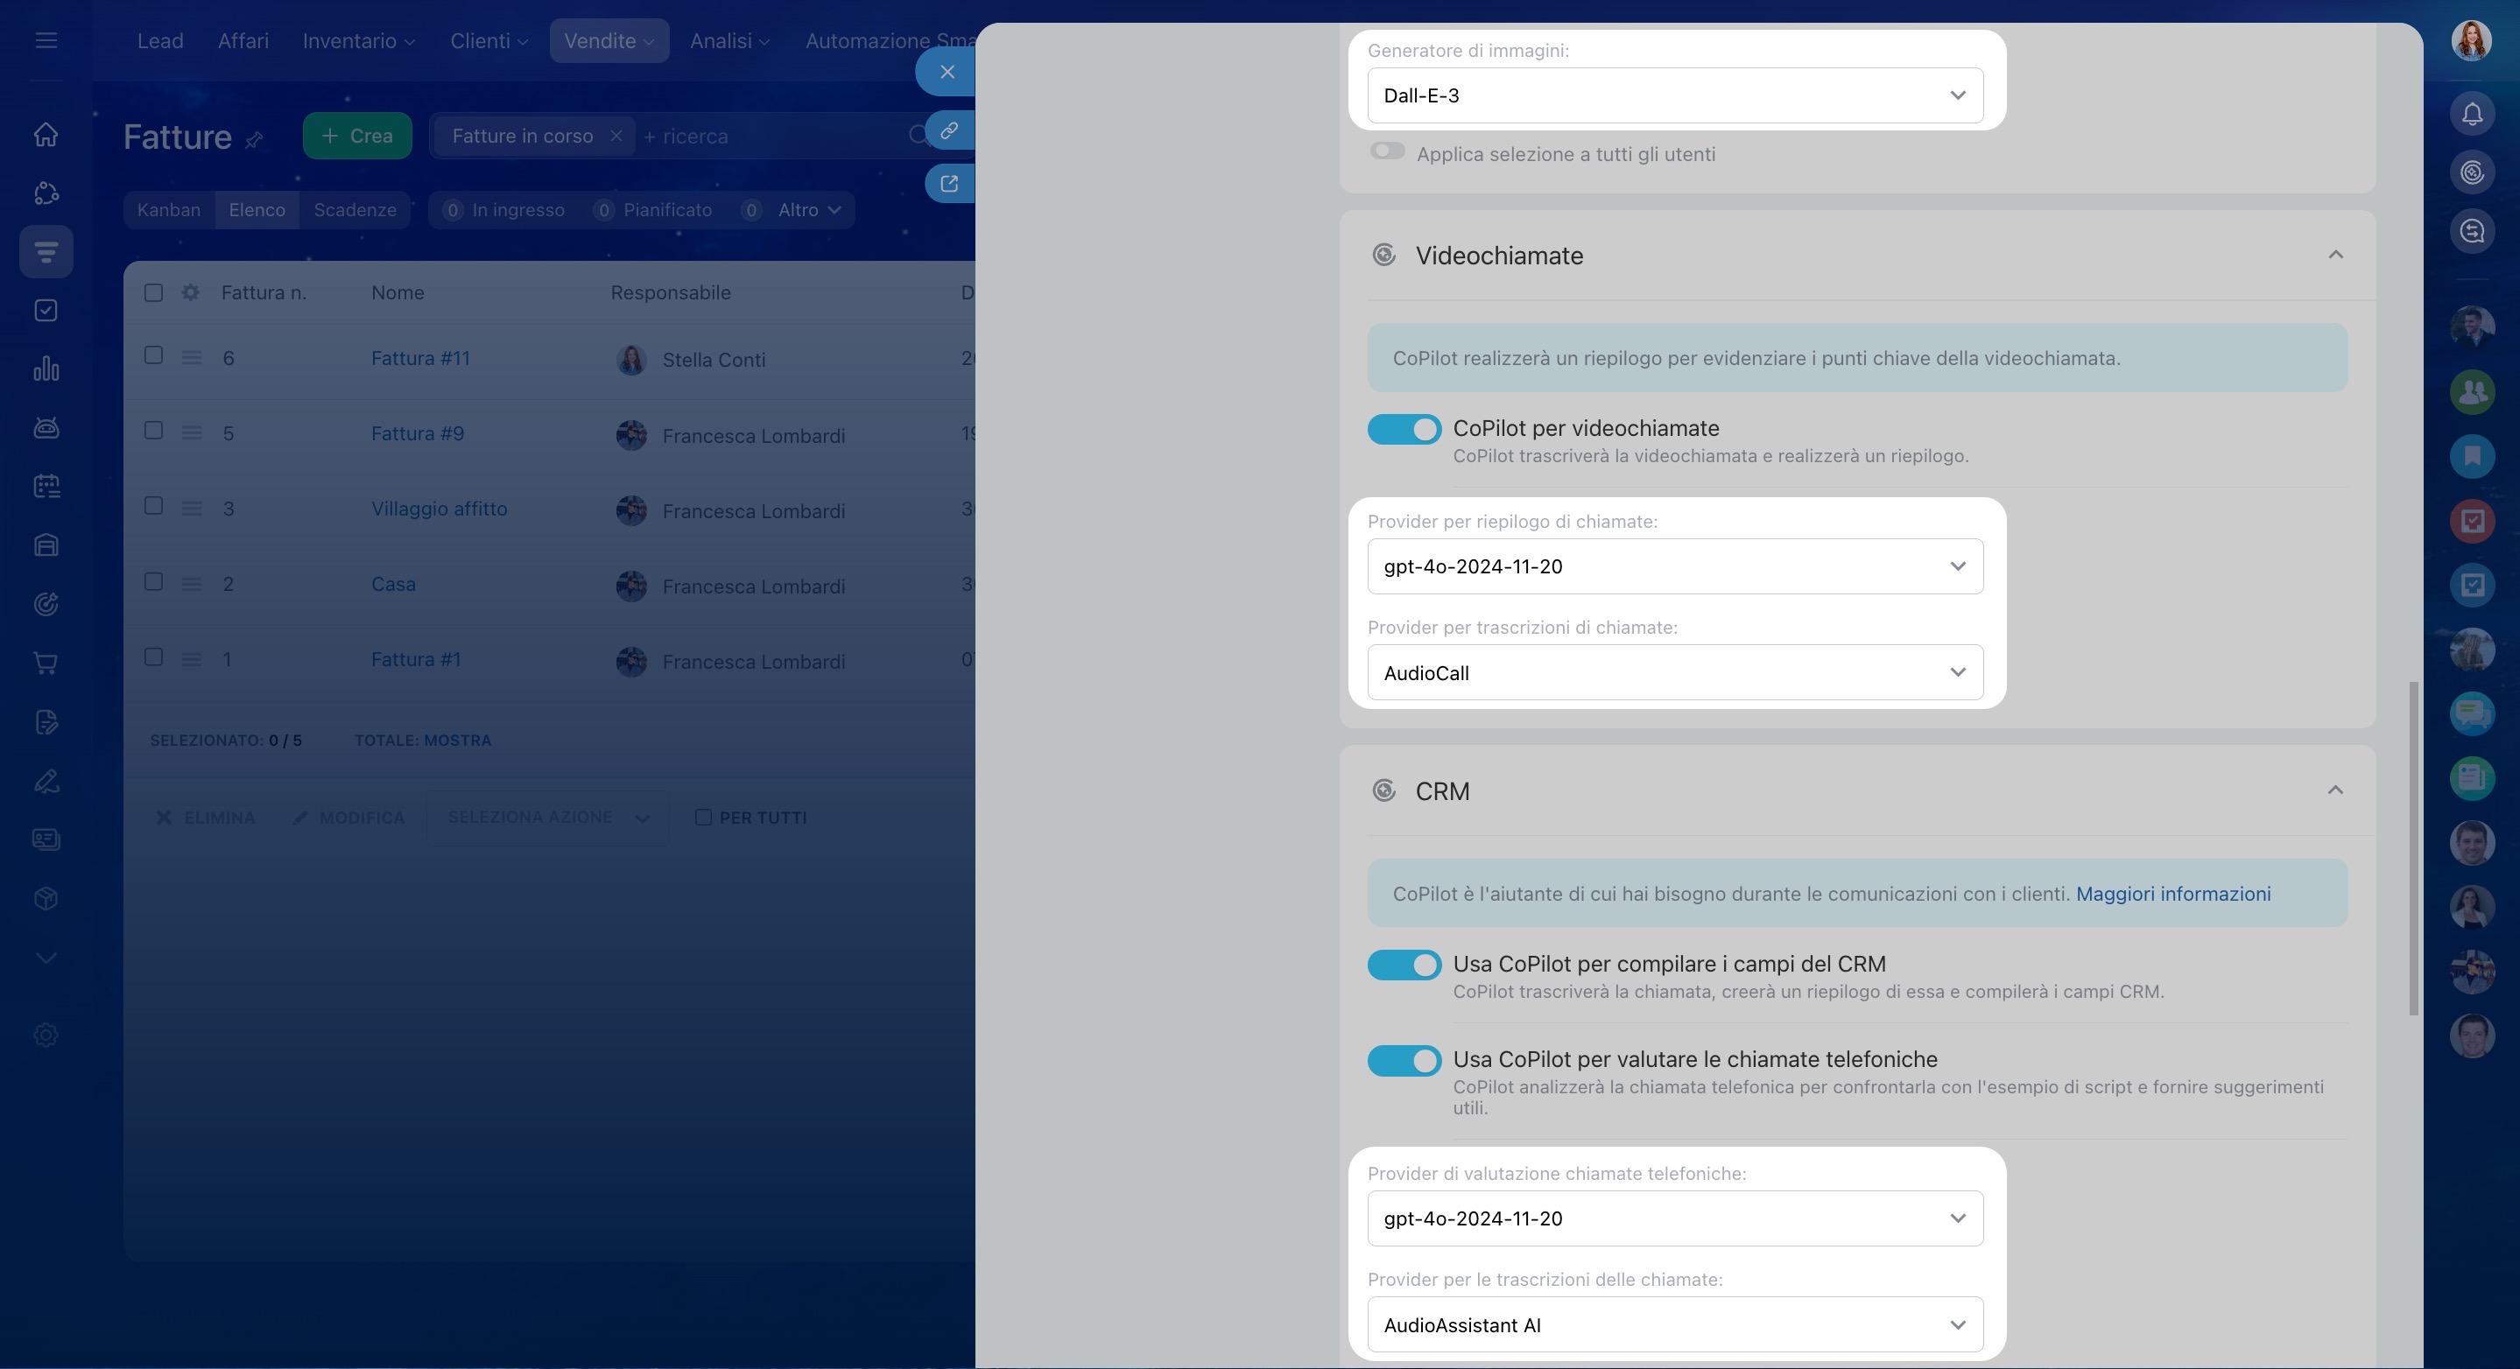
Task: Open the Provider per trascrizioni di chiamate dropdown
Action: pos(1674,673)
